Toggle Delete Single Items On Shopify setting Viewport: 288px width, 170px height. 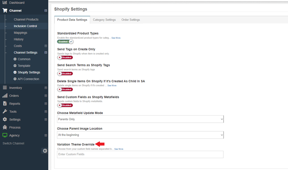65,90
